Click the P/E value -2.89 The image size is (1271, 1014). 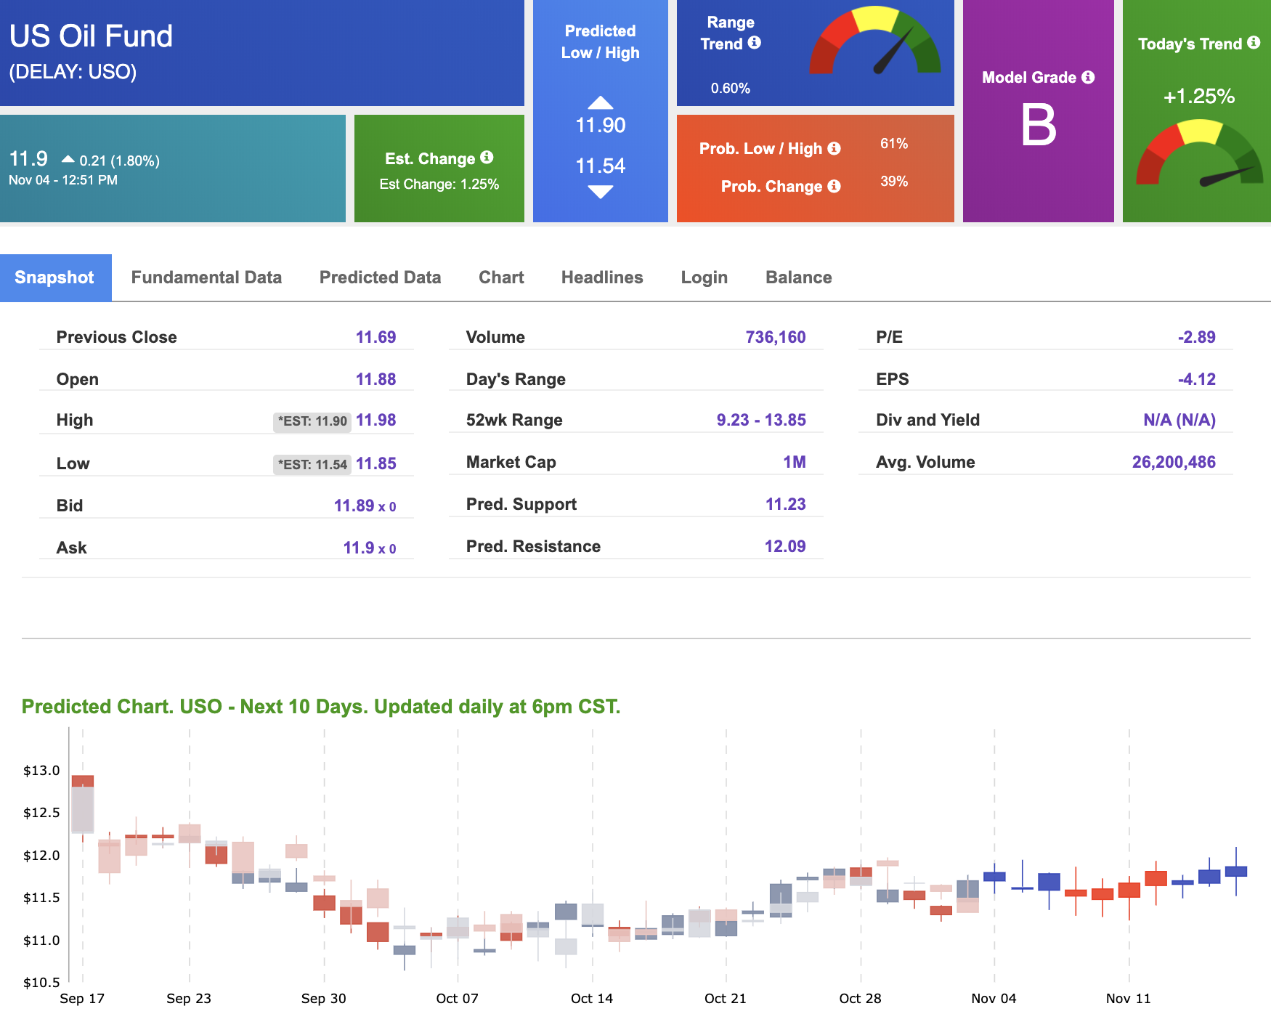pos(1196,337)
